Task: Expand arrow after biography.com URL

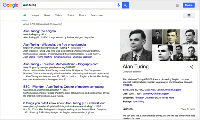Action: pyautogui.click(x=77, y=67)
